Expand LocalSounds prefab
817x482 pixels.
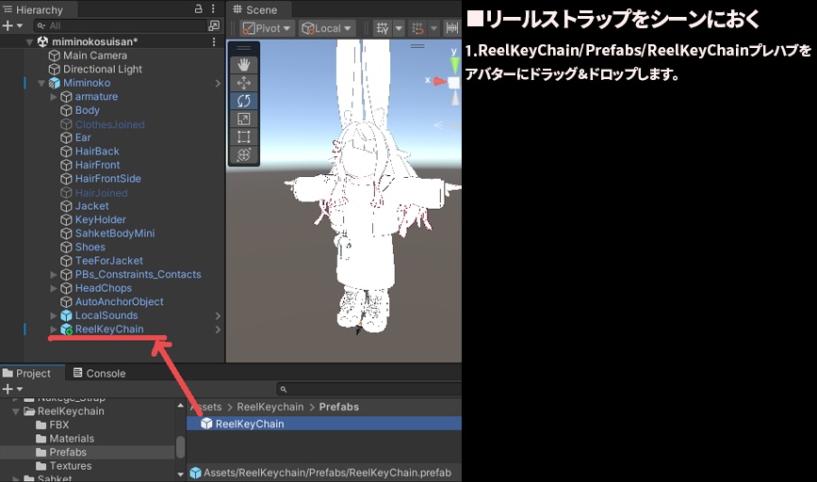53,315
